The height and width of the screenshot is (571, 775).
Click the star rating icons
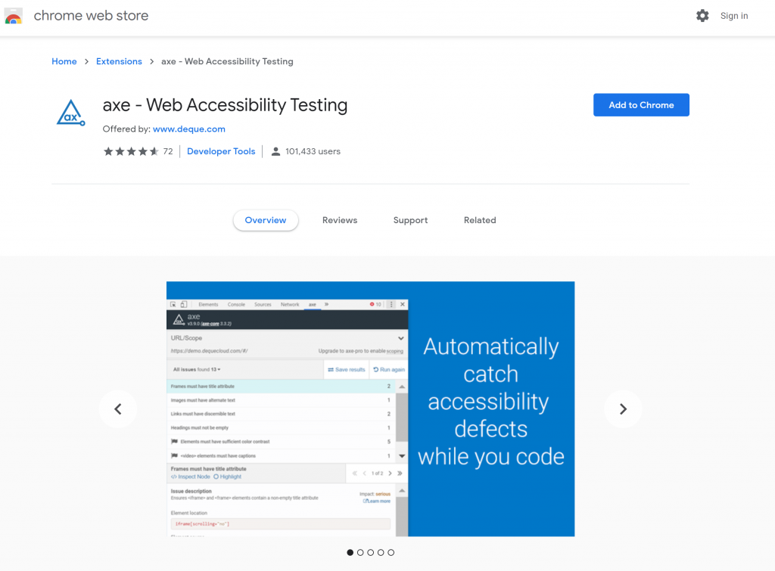(131, 152)
